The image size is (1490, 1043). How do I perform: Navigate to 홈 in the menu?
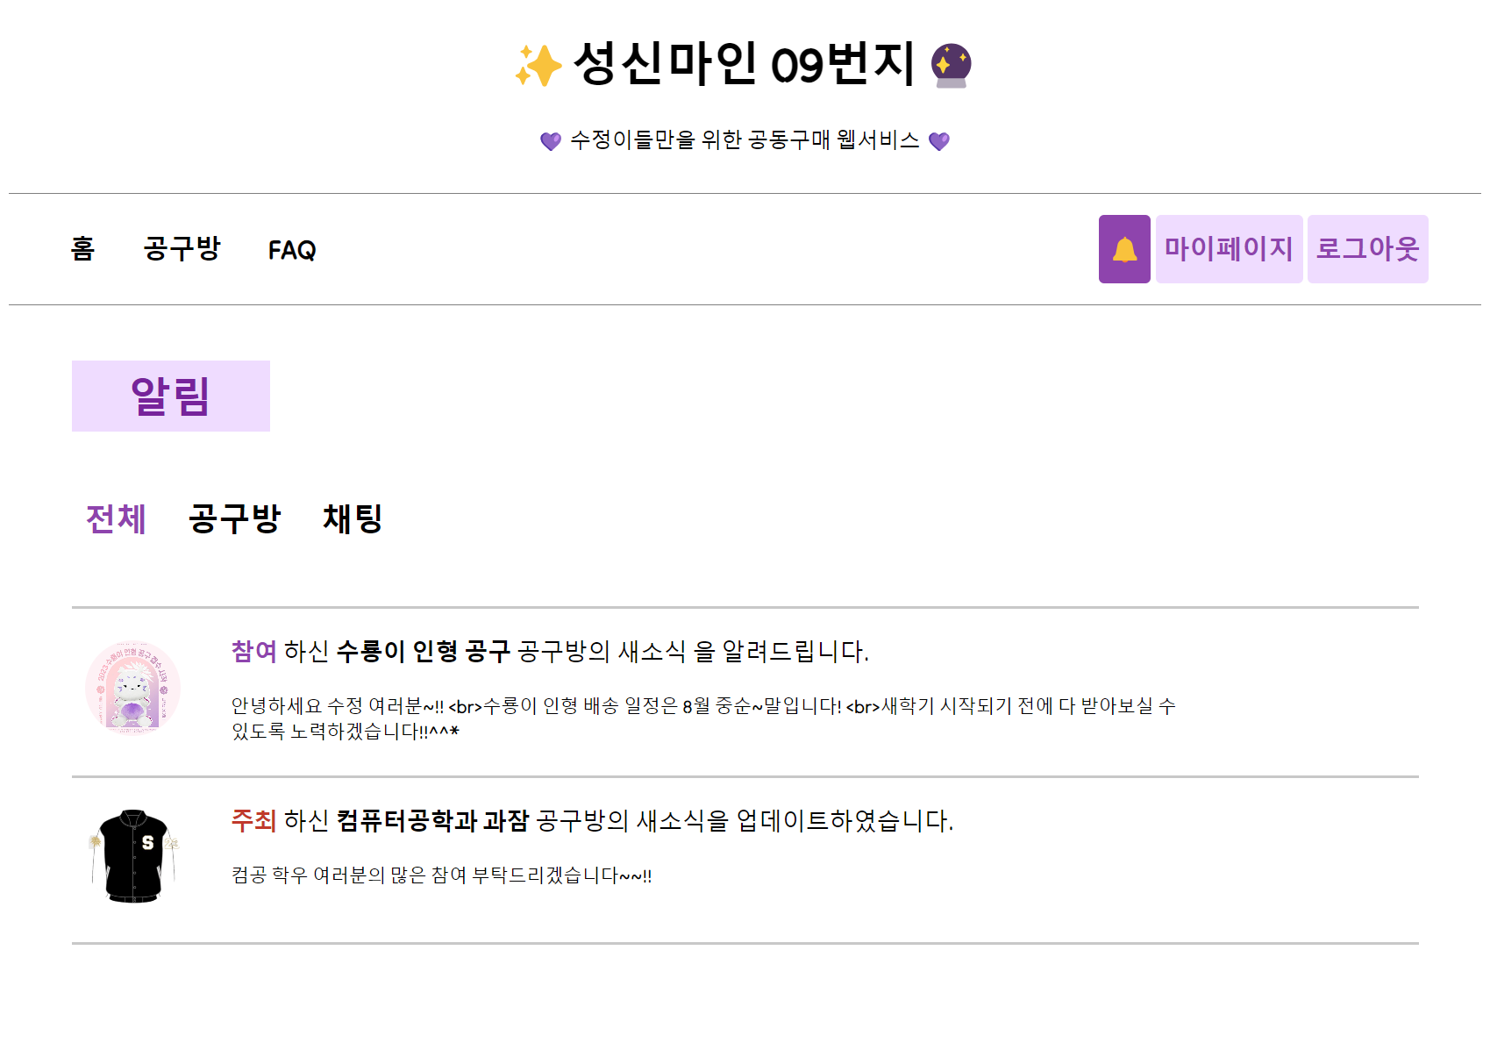(x=82, y=250)
